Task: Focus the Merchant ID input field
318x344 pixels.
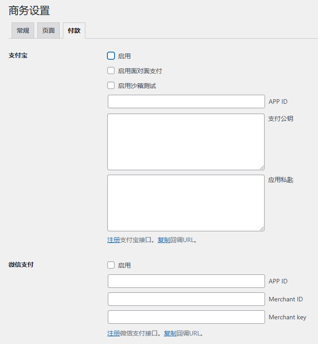Action: (186, 299)
